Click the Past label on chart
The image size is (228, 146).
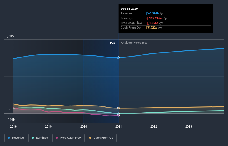[x=113, y=43]
